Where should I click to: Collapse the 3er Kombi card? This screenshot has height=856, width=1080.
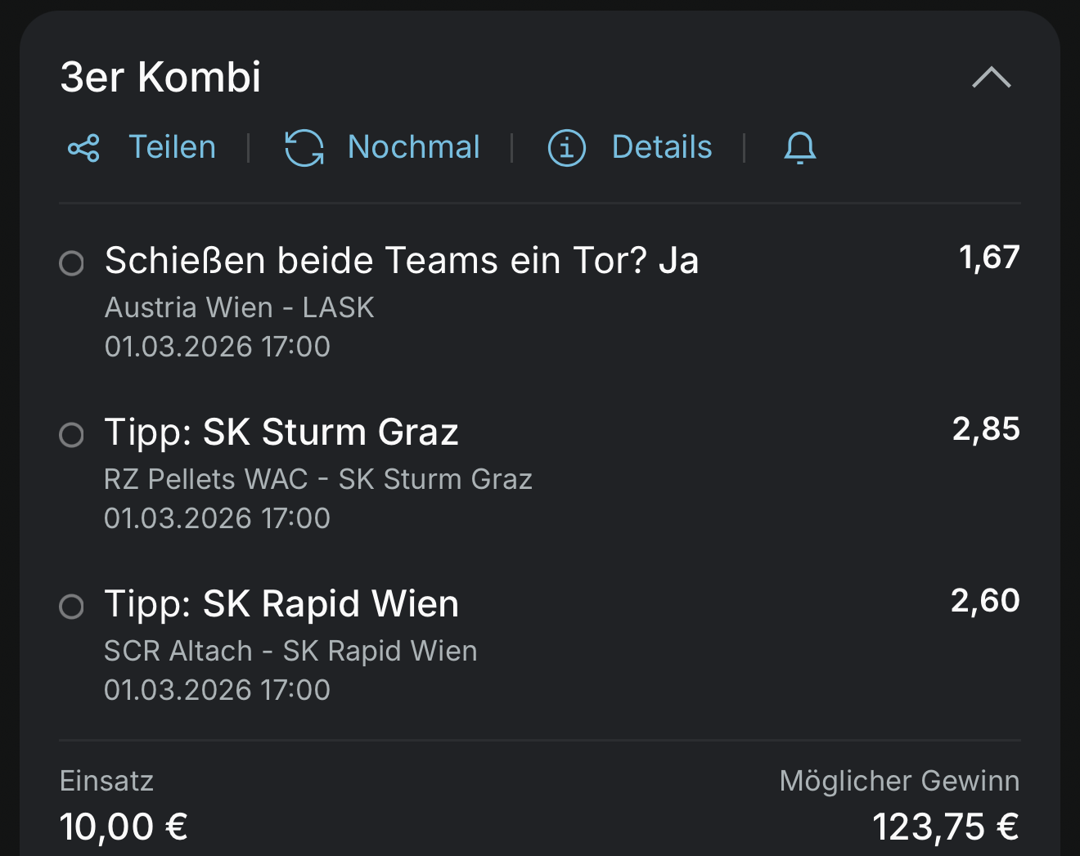coord(991,78)
